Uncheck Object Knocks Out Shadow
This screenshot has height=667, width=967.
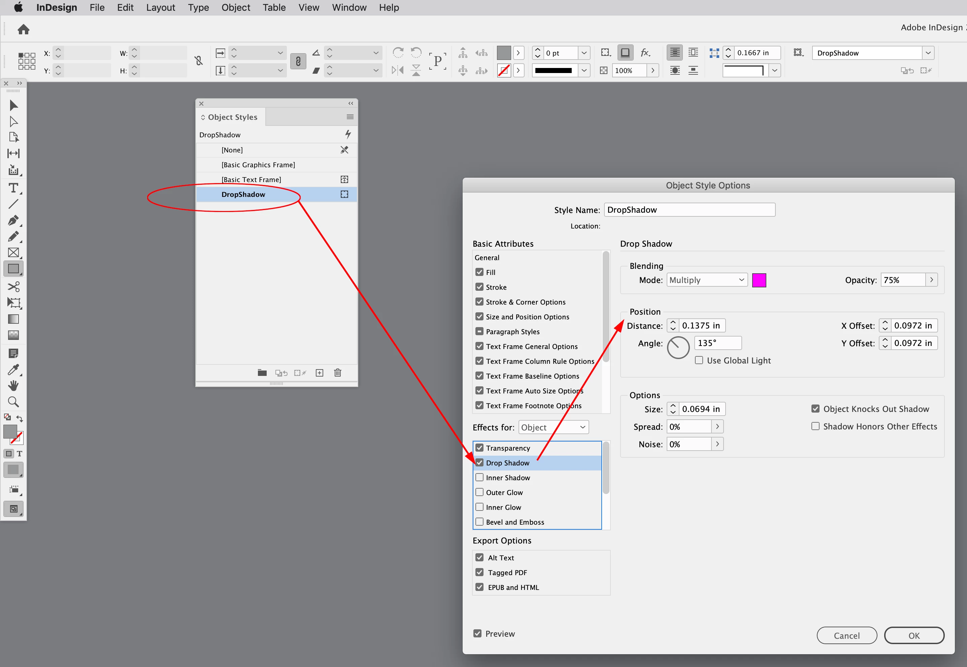[x=815, y=409]
